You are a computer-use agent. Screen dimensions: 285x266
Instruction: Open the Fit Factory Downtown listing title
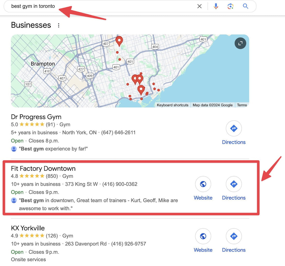tap(43, 168)
